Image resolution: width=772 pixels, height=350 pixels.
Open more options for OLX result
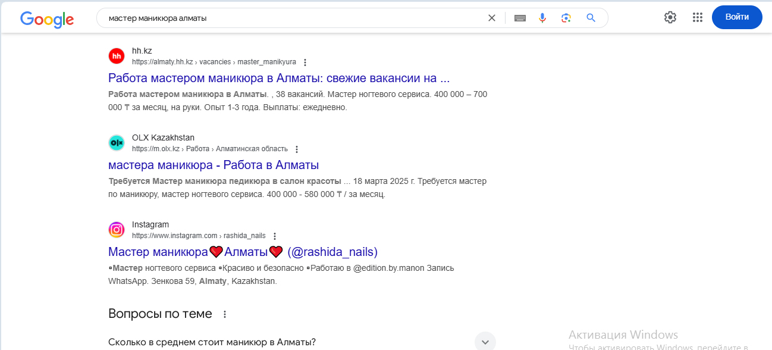click(297, 149)
